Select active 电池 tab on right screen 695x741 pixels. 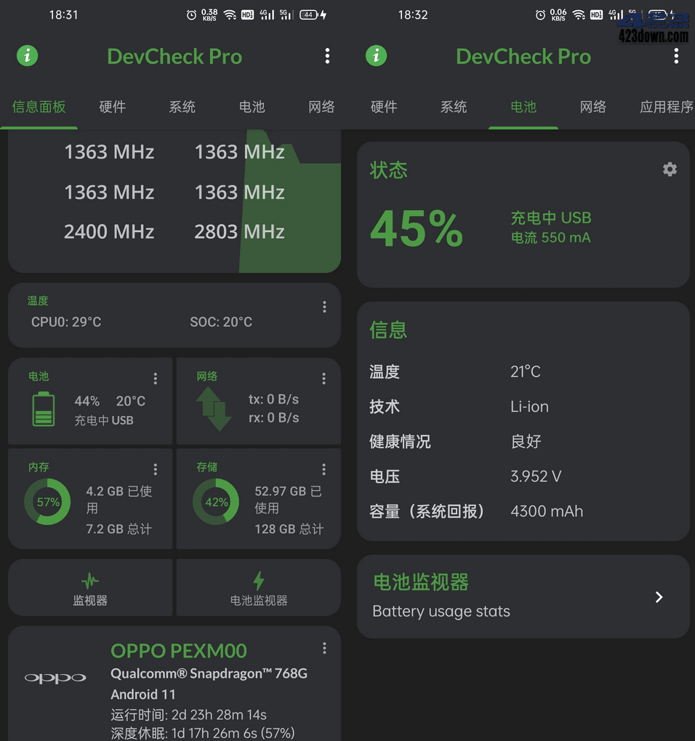tap(523, 107)
